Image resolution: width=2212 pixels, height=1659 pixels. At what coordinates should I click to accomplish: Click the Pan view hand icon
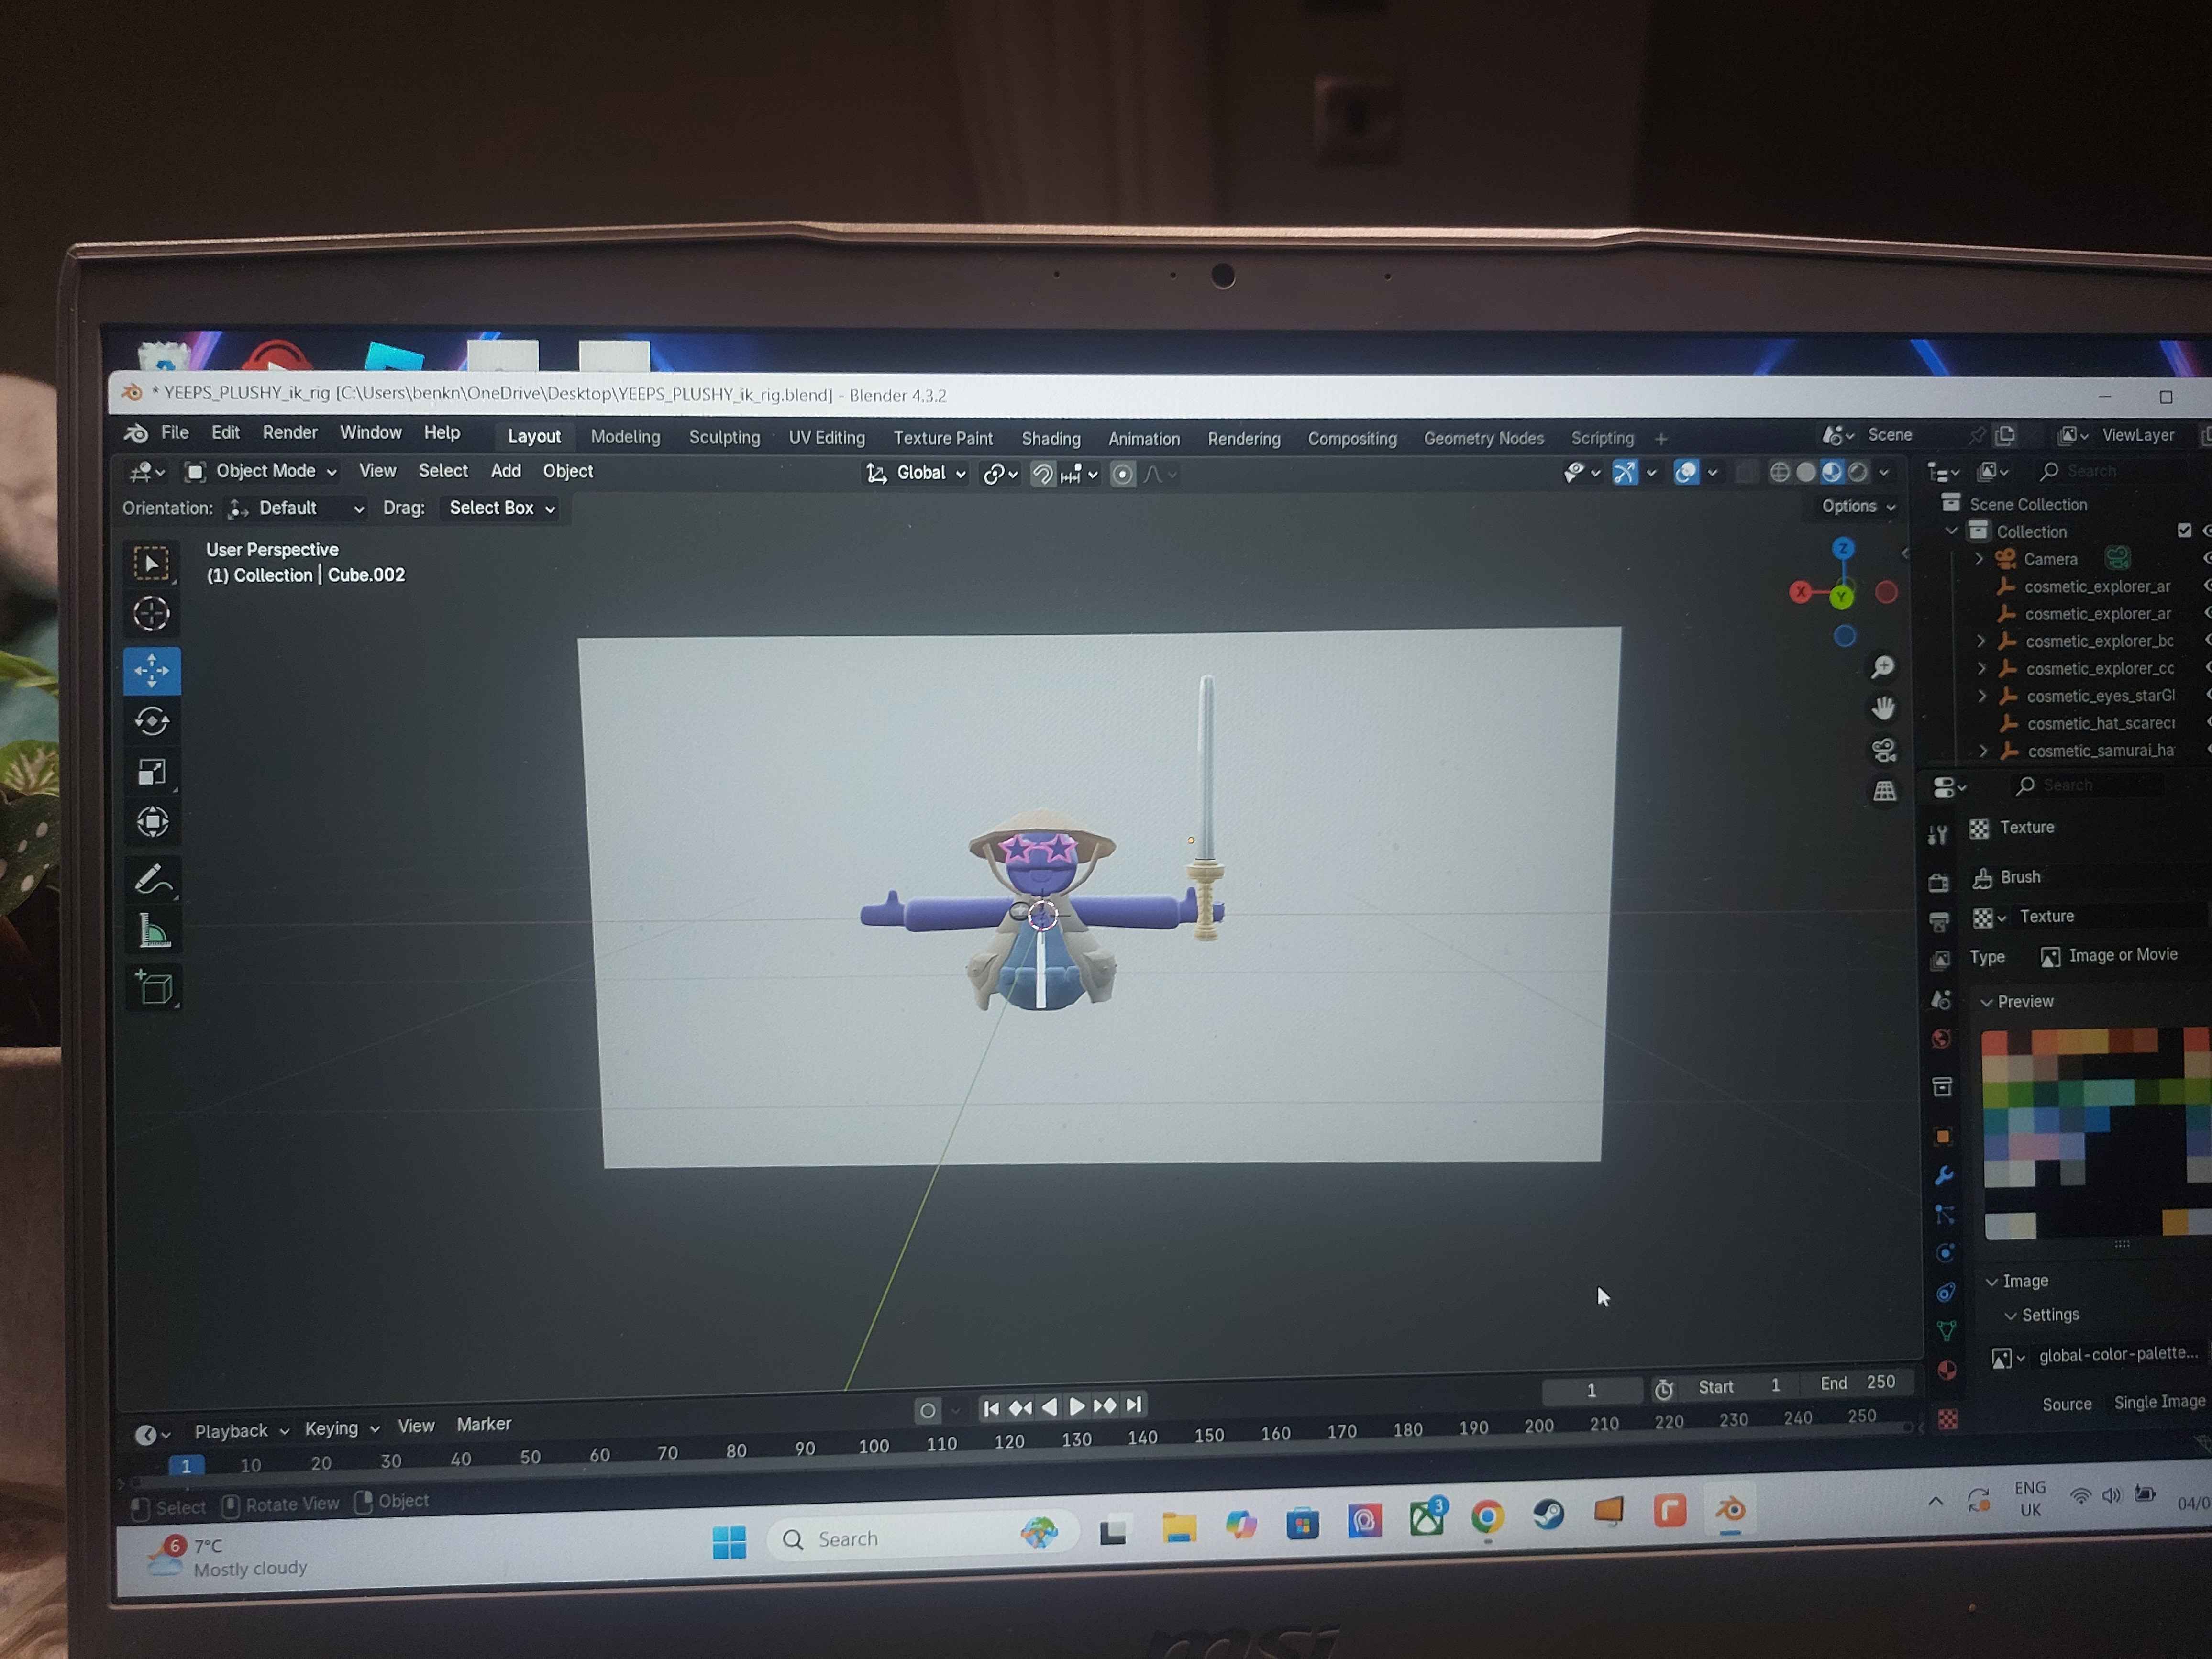point(1884,708)
